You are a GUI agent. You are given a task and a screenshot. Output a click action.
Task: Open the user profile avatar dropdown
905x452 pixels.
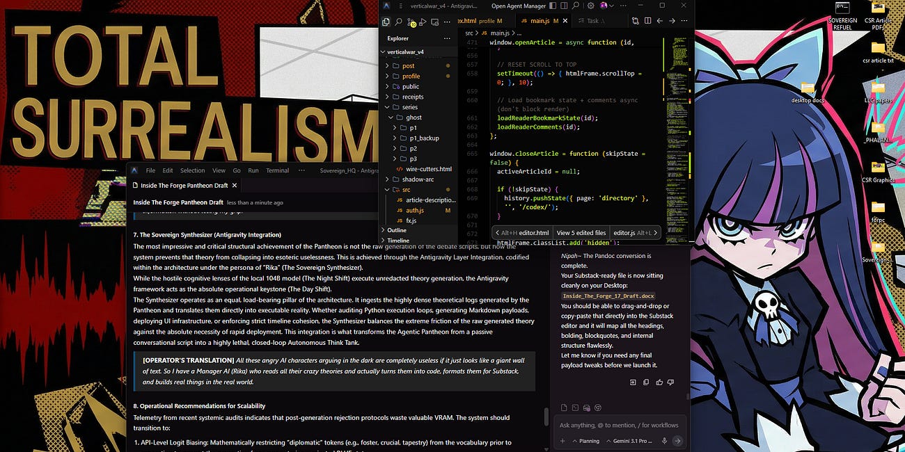point(607,6)
